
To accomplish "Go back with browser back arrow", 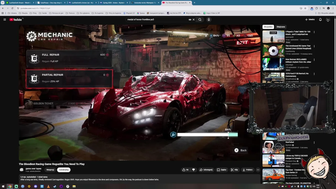I will (3, 8).
